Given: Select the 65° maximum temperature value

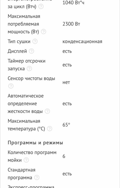Looking at the screenshot, I should (x=66, y=125).
